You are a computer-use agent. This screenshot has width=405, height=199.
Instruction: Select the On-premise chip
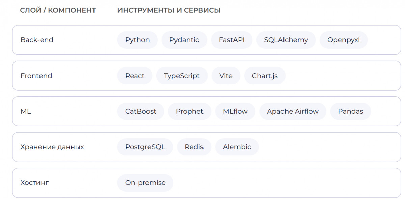point(145,183)
